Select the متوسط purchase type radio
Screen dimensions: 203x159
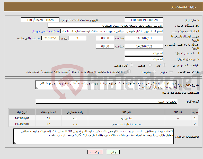point(154,71)
